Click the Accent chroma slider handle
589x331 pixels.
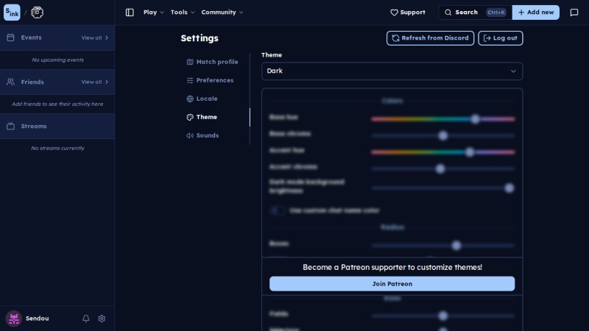440,168
